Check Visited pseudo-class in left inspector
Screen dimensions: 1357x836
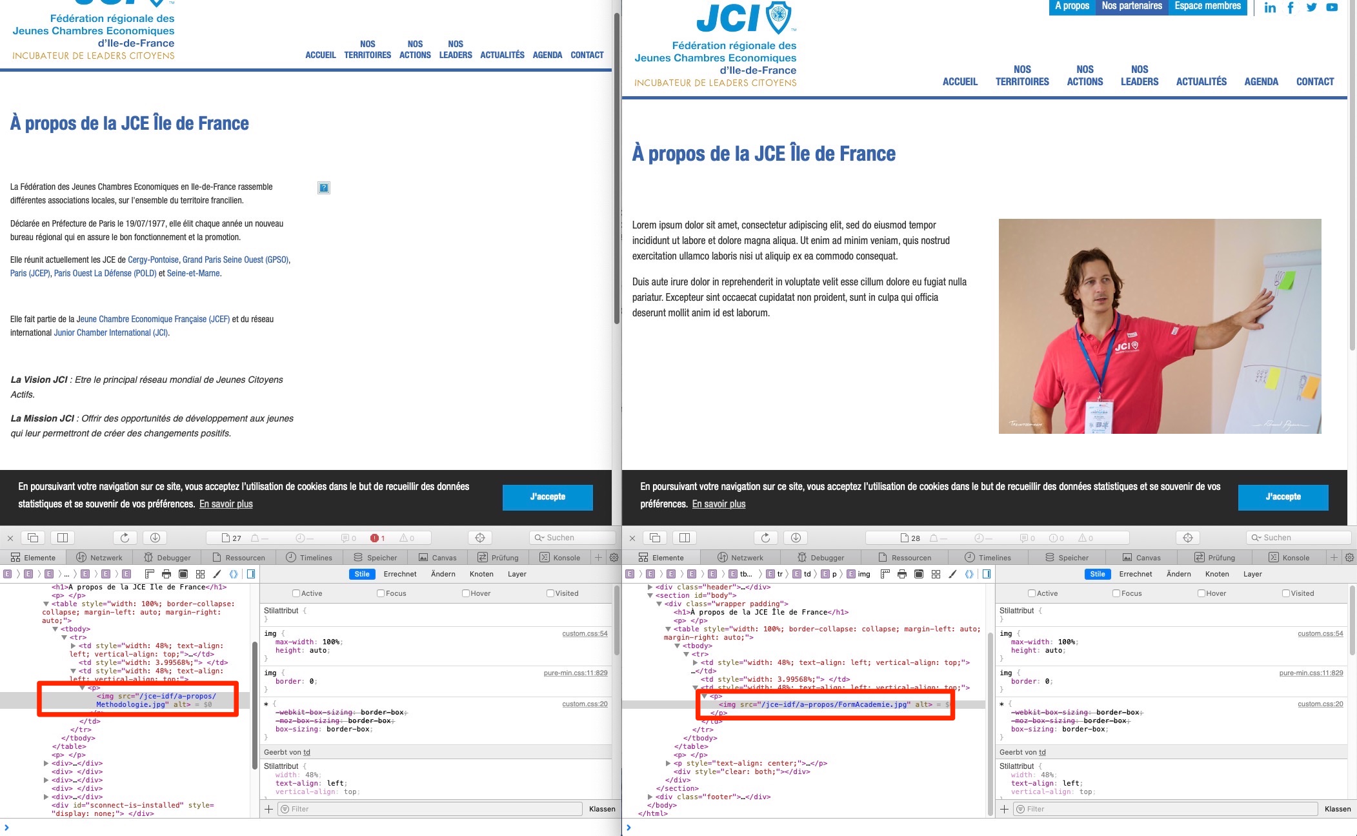[550, 593]
